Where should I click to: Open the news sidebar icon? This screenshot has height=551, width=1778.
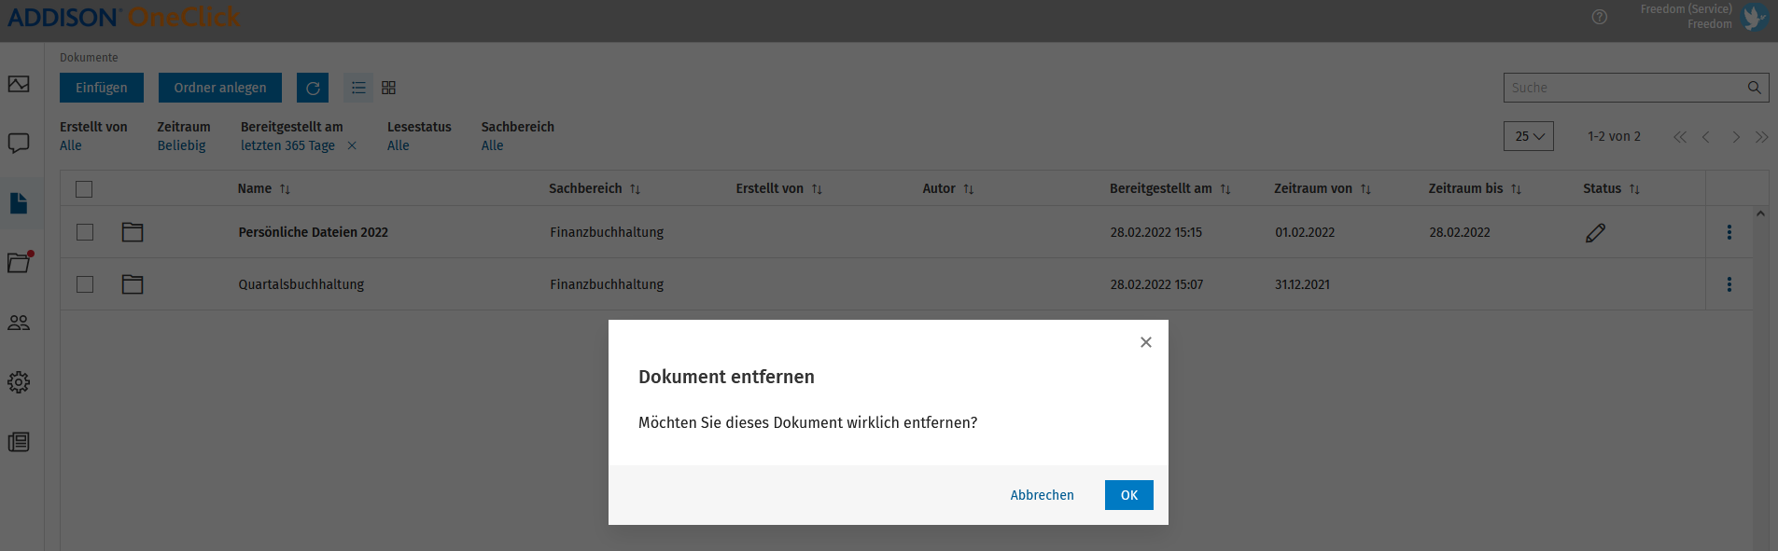pyautogui.click(x=19, y=442)
